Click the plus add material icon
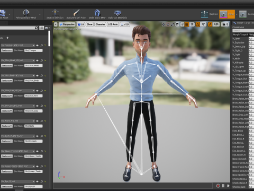 (x=7, y=38)
